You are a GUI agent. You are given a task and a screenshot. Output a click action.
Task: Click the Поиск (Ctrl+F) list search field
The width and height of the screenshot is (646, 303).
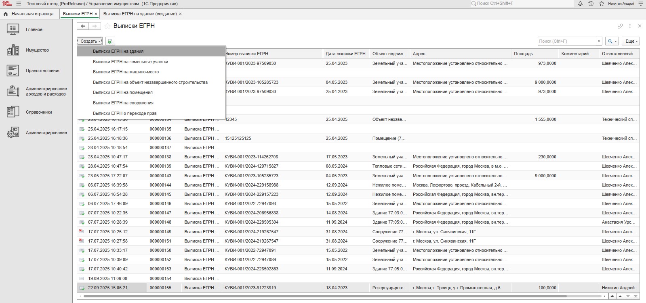566,41
